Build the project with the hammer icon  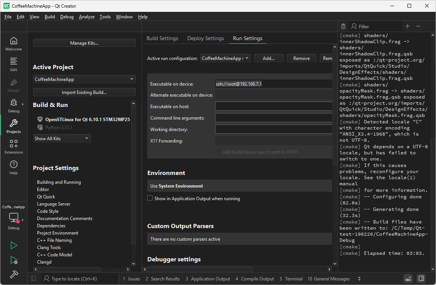(13, 274)
